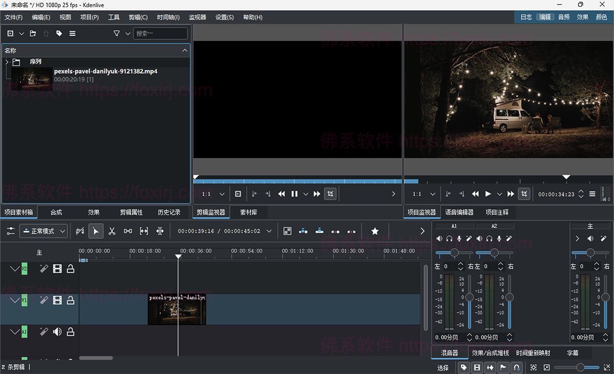Open the 正常模式 edit mode dropdown

pos(43,231)
